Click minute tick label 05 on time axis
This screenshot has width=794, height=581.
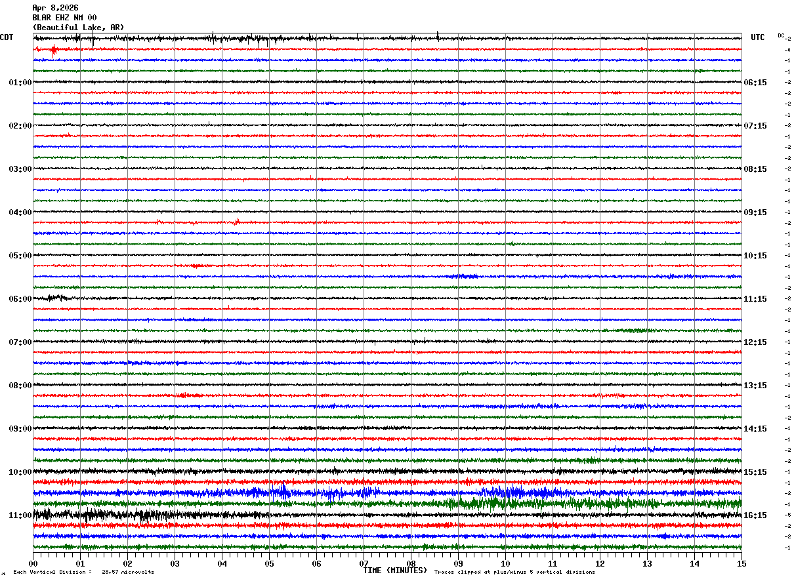[x=269, y=563]
